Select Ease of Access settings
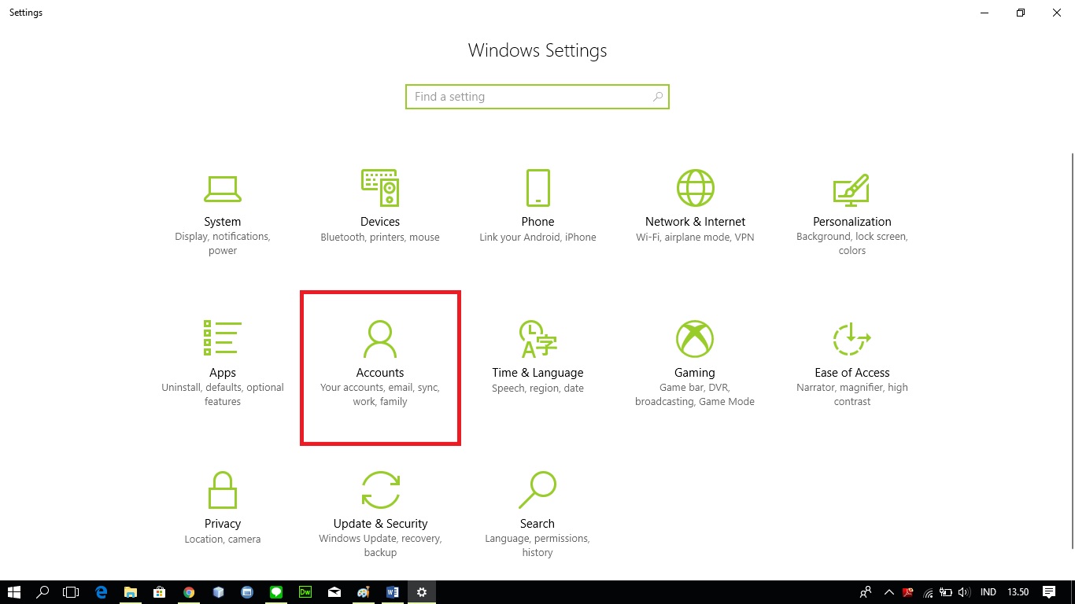The height and width of the screenshot is (604, 1075). (x=852, y=358)
